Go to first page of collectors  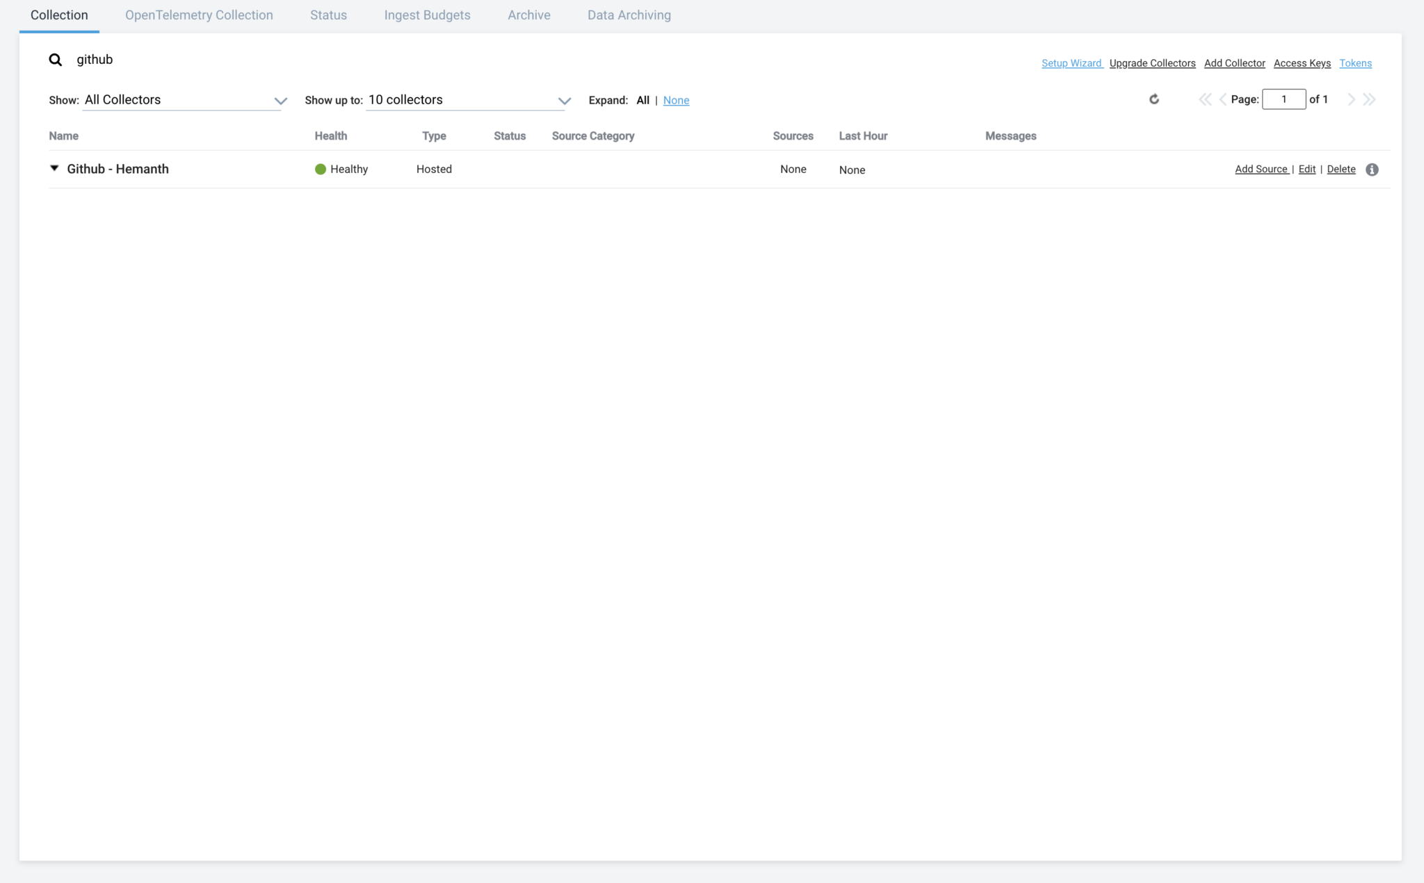coord(1204,99)
